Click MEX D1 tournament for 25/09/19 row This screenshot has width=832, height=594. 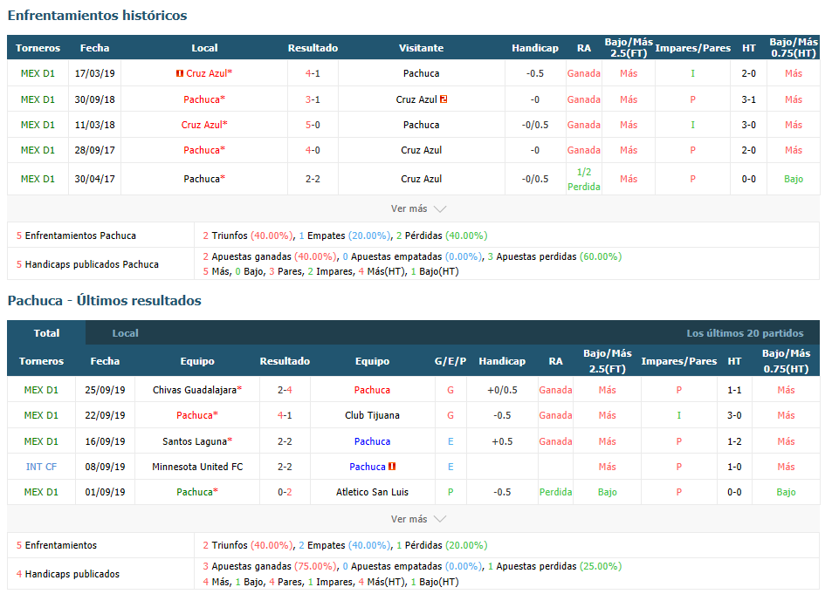pos(41,390)
